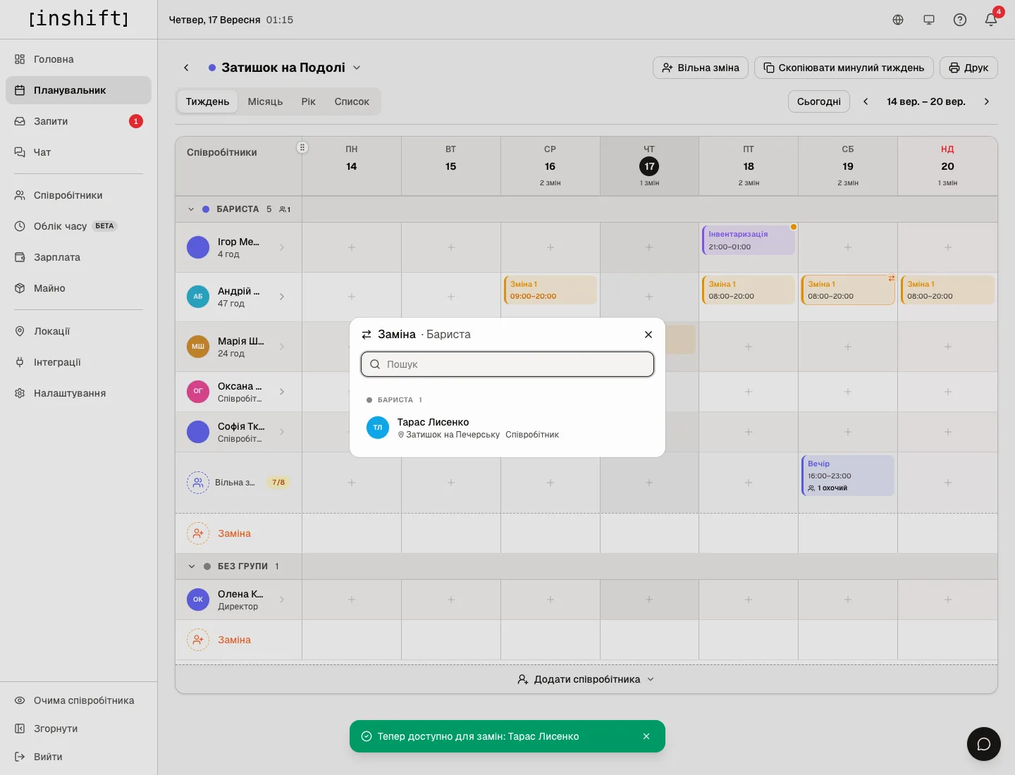Switch to Місяць tab
This screenshot has height=775, width=1015.
click(x=265, y=101)
